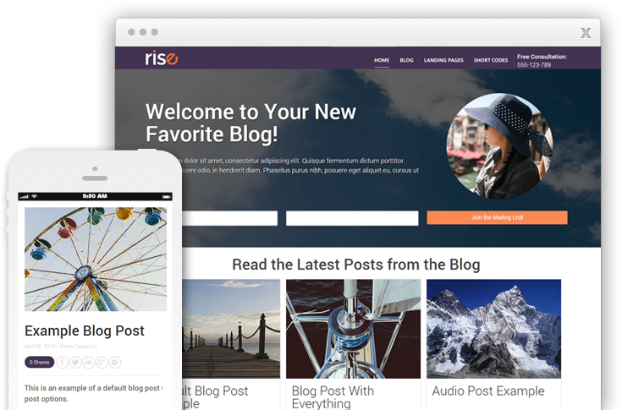
Task: Click the Ferris wheel featured image
Action: (x=96, y=259)
